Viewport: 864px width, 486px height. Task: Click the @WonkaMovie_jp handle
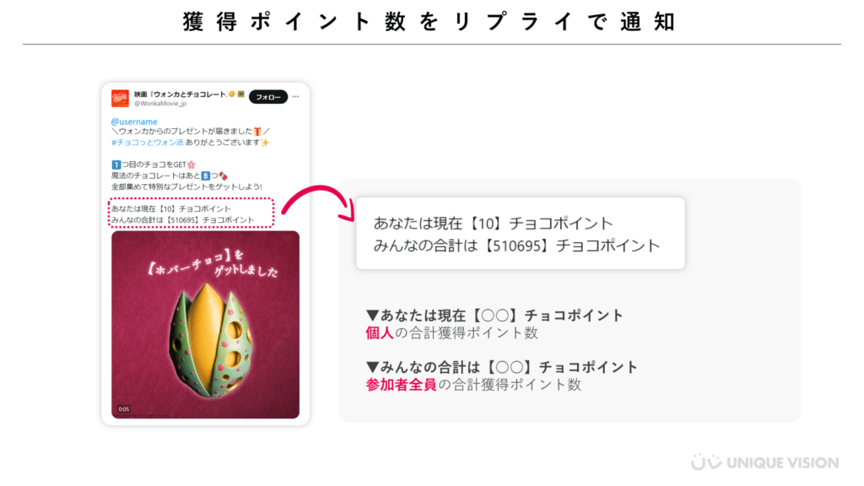[160, 104]
